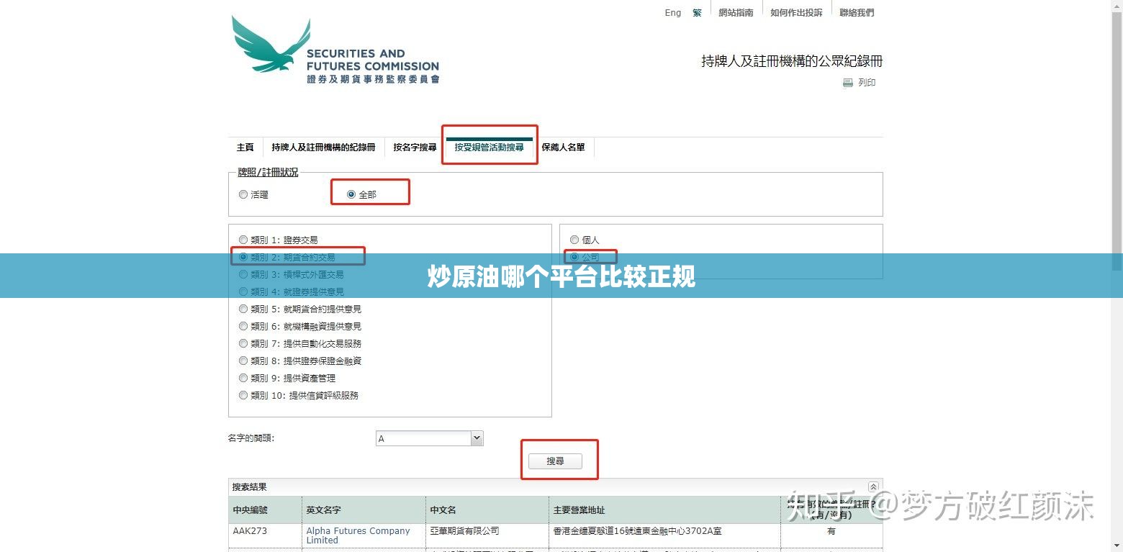Viewport: 1123px width, 552px height.
Task: Select the 個人 radio button
Action: 574,240
